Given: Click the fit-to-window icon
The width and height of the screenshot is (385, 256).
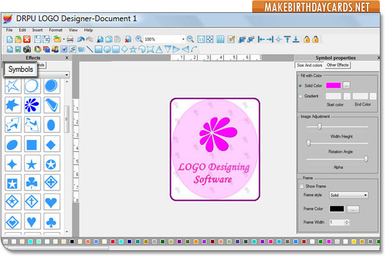Looking at the screenshot, I should pos(210,39).
